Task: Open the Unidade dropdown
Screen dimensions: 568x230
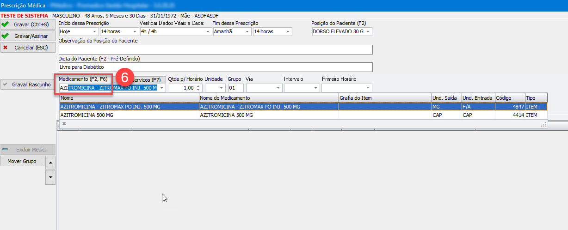Action: 222,88
